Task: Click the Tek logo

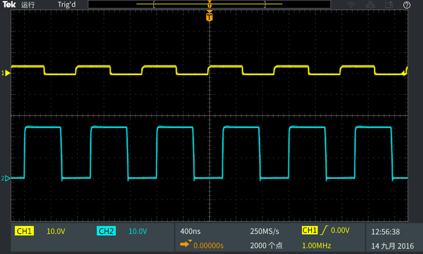Action: click(x=9, y=5)
